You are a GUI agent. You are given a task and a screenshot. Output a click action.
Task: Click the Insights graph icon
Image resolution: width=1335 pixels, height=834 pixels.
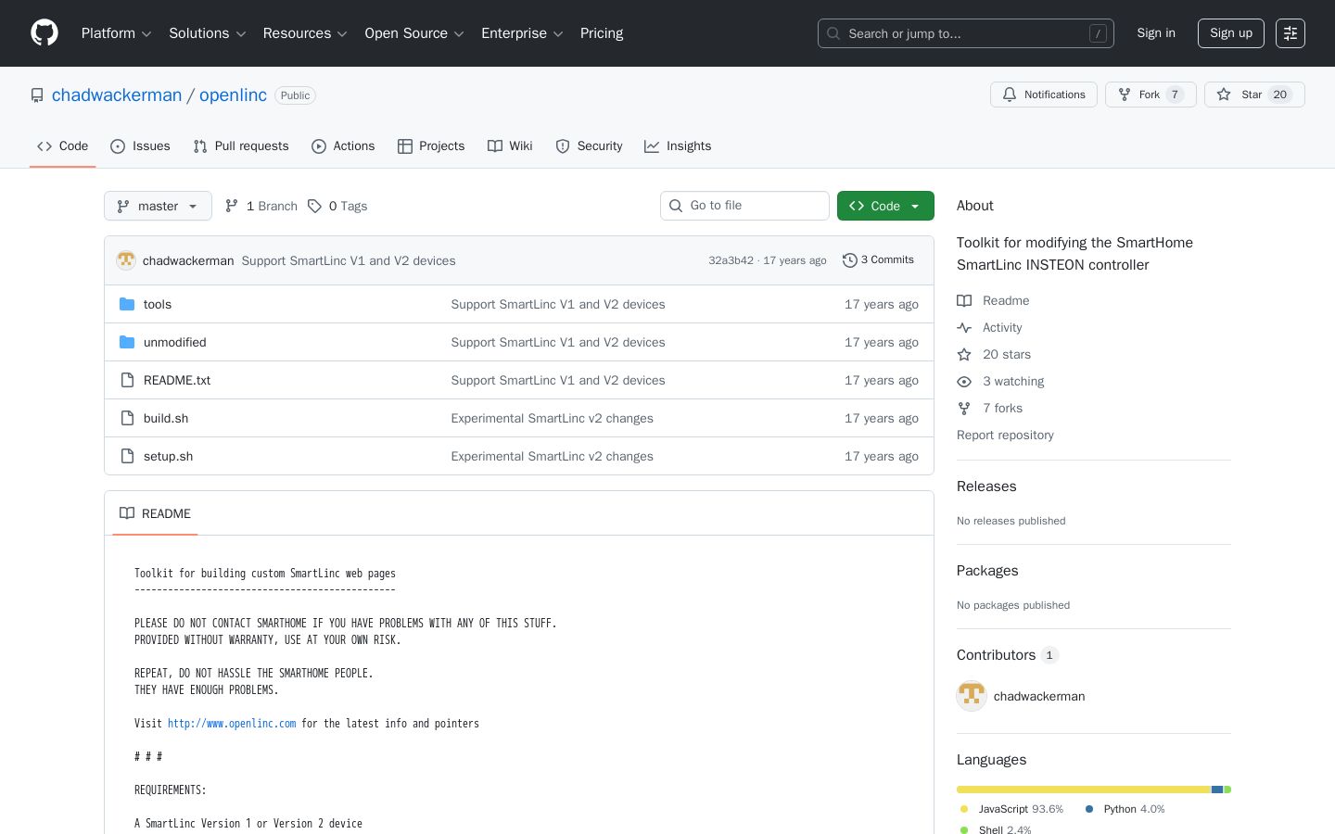pyautogui.click(x=652, y=146)
